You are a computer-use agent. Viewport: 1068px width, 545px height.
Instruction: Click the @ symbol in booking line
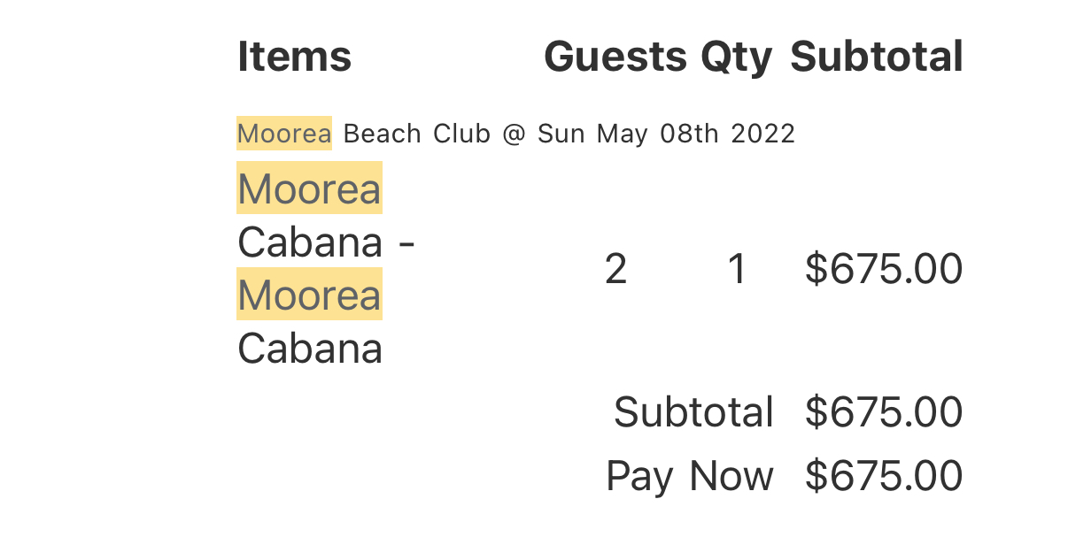pyautogui.click(x=514, y=134)
